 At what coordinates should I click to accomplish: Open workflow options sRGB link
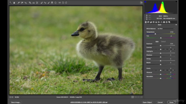[89, 102]
